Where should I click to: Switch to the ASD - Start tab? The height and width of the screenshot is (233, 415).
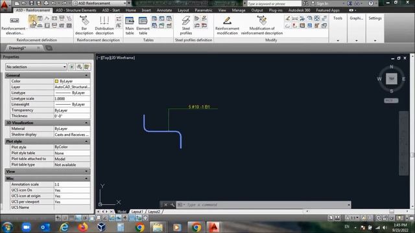click(111, 10)
